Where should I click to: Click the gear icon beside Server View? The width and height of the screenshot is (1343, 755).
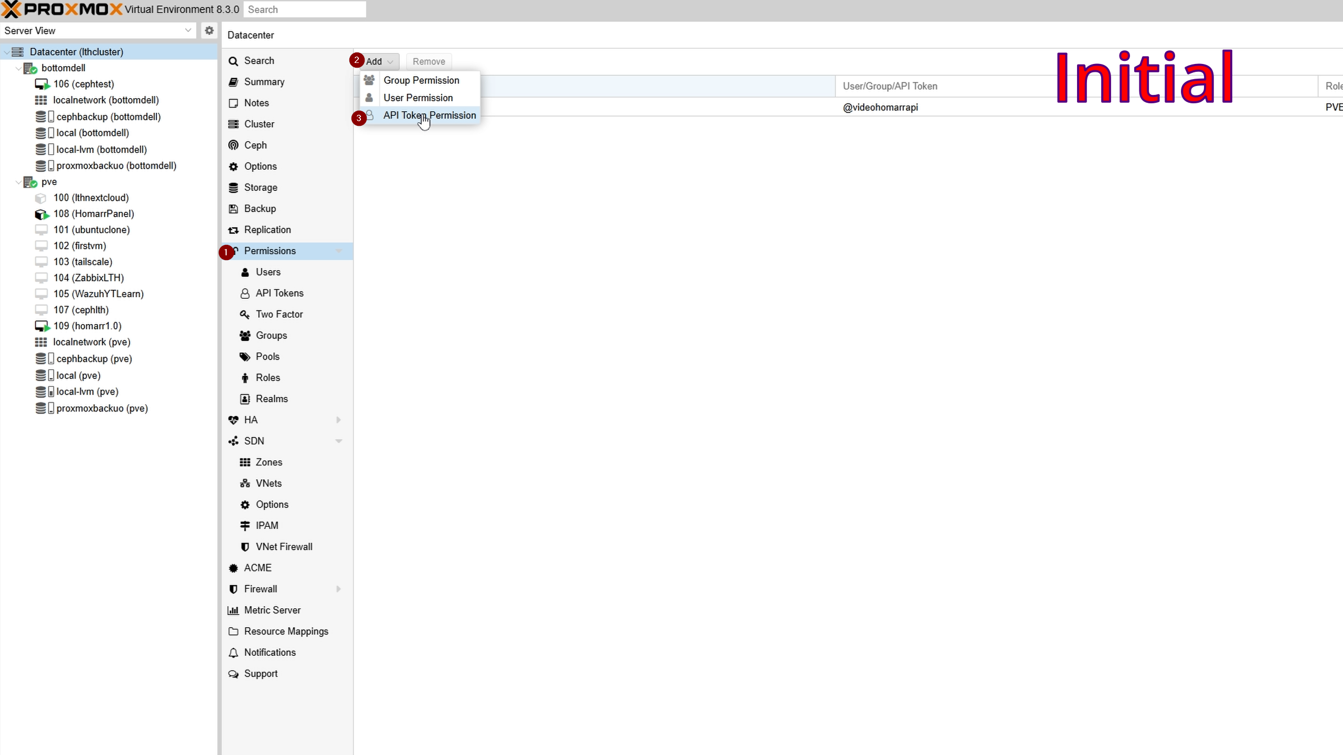pos(209,30)
